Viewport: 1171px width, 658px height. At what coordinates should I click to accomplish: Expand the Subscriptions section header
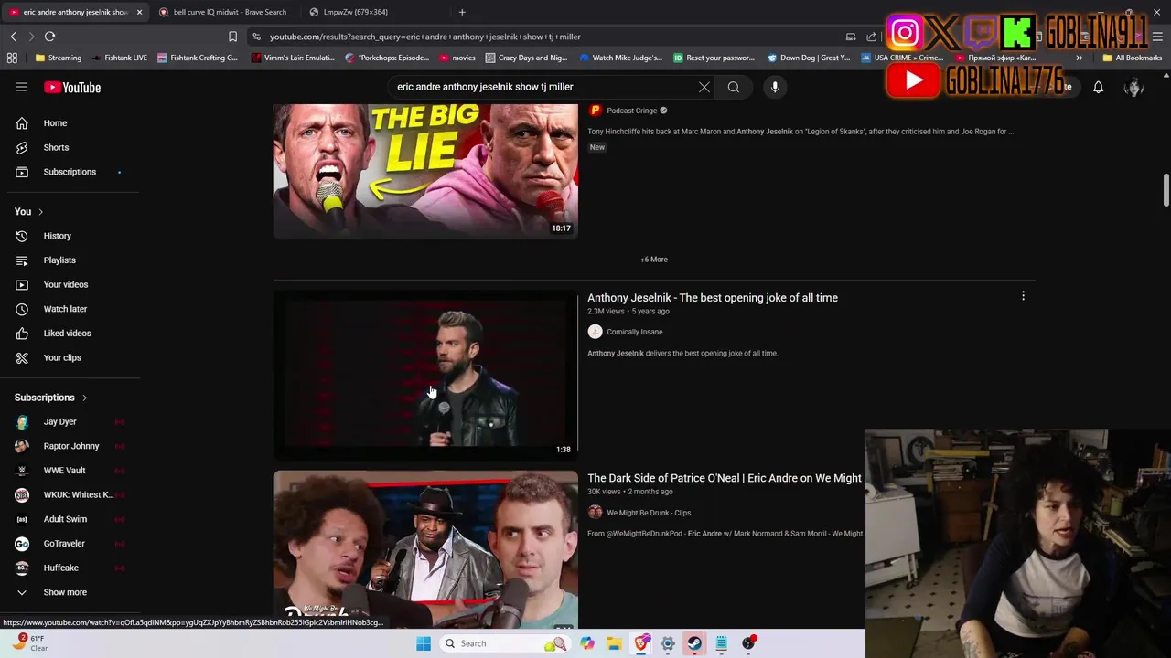click(x=51, y=398)
